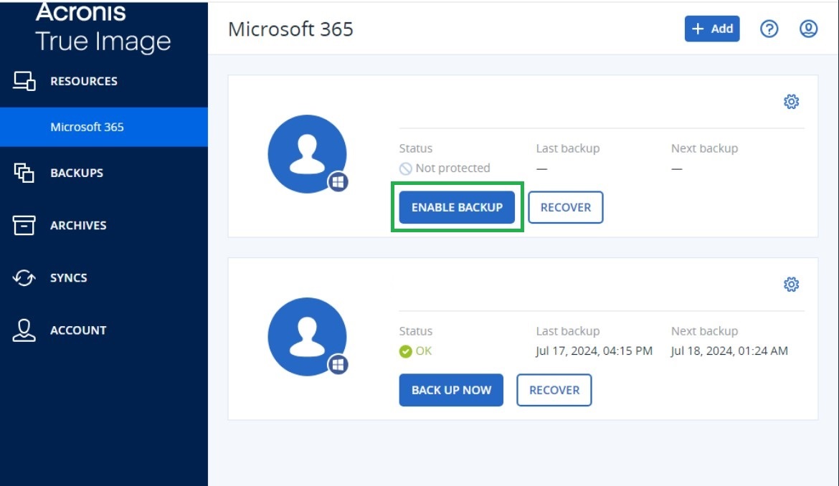The width and height of the screenshot is (839, 486).
Task: Click the Microsoft badge on the first avatar
Action: tap(337, 182)
